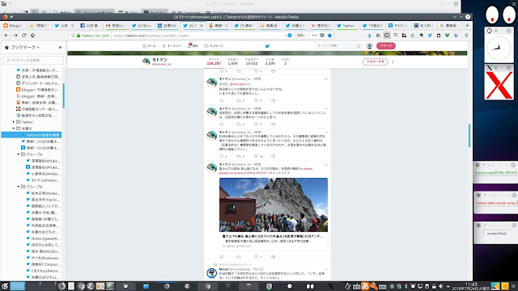Open the Firefox downloads arrow
This screenshot has height=291, width=518.
click(369, 36)
